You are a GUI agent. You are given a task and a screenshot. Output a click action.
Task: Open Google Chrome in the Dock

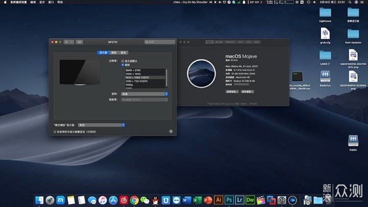coord(134,200)
